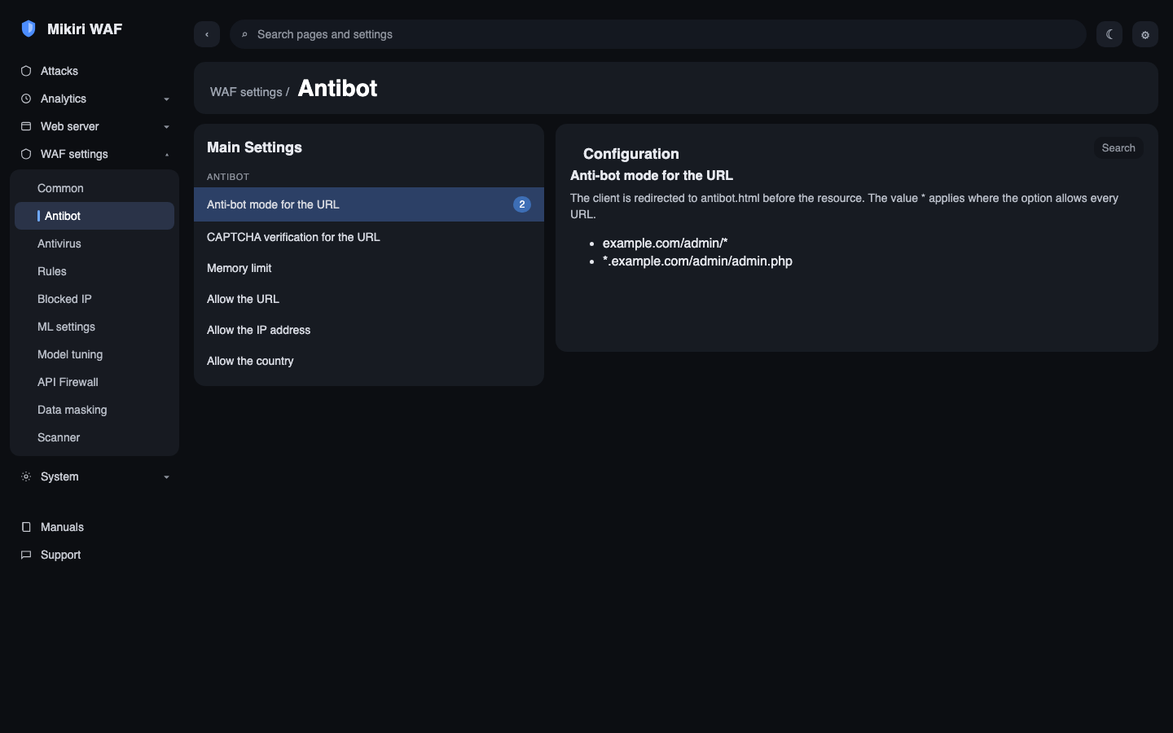The image size is (1173, 733).
Task: Click the Web server window icon
Action: pos(26,126)
